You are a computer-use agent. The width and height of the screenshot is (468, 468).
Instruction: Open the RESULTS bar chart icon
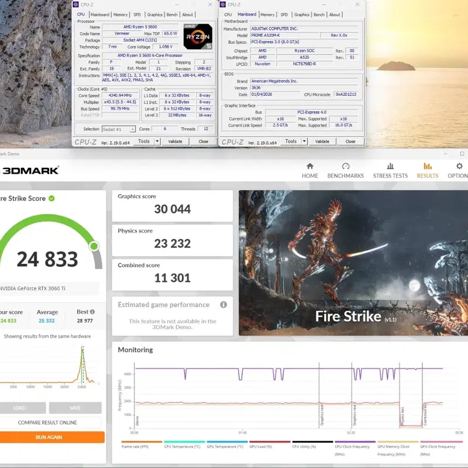pos(428,166)
